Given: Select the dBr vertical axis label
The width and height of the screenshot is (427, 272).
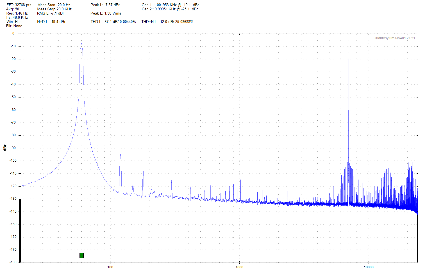Looking at the screenshot, I should pyautogui.click(x=5, y=148).
